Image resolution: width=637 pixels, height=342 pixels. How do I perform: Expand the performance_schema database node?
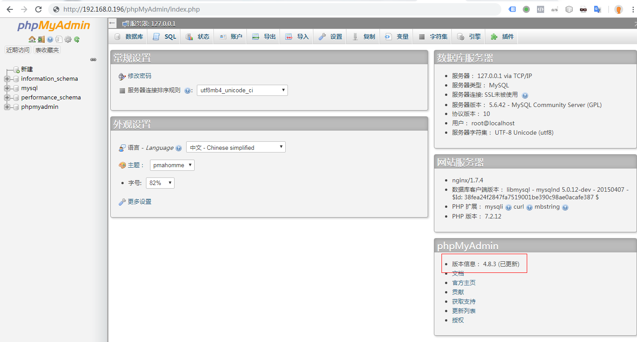[x=7, y=98]
